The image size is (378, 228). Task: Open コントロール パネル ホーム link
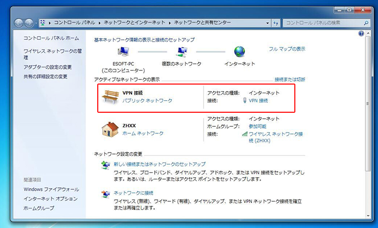coord(51,38)
